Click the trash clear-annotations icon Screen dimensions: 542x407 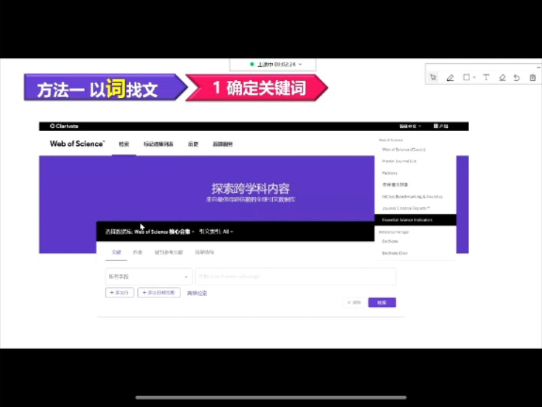coord(532,77)
